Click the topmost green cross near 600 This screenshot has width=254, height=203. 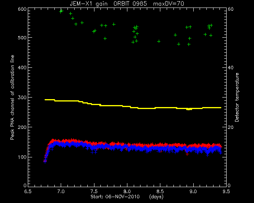(x=62, y=11)
